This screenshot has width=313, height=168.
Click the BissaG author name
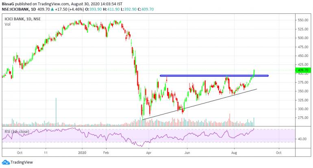[x=8, y=4]
